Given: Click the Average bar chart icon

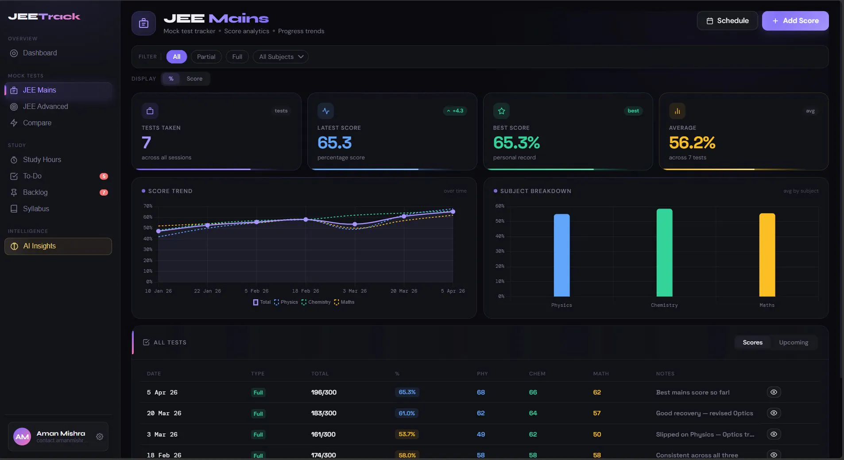Looking at the screenshot, I should (678, 111).
